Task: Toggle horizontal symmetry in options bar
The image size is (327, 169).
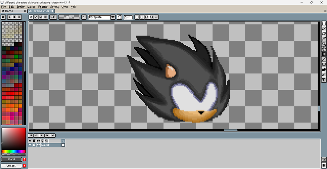Action: pyautogui.click(x=137, y=17)
